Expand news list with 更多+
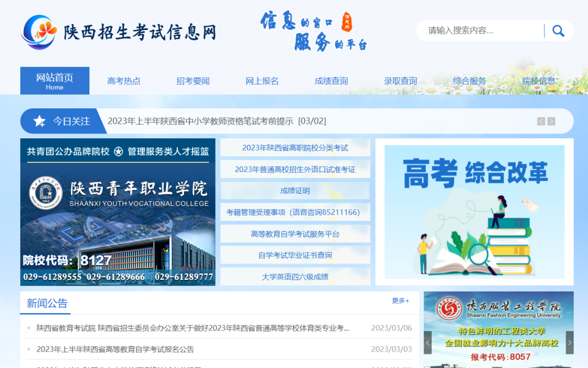588x368 pixels. pos(400,300)
